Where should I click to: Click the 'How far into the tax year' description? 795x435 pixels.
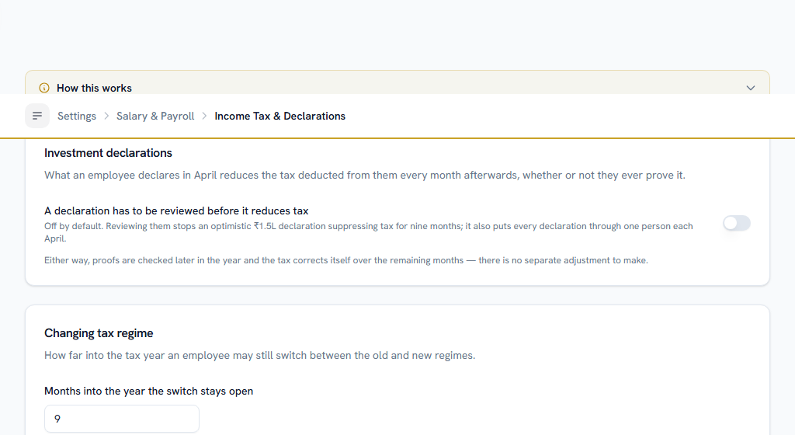click(259, 355)
